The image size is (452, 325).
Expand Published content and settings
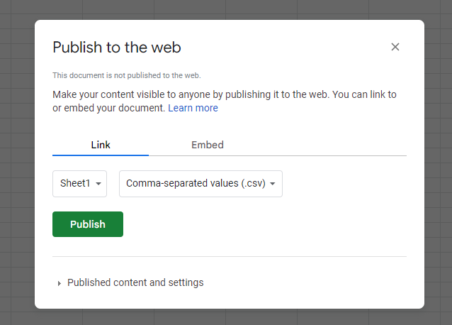coord(130,282)
